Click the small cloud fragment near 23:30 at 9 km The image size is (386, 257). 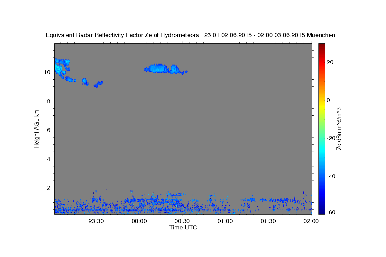[98, 84]
